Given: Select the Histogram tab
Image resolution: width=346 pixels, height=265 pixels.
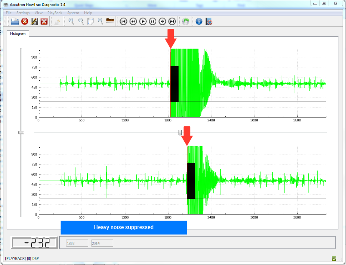Looking at the screenshot, I should 18,33.
